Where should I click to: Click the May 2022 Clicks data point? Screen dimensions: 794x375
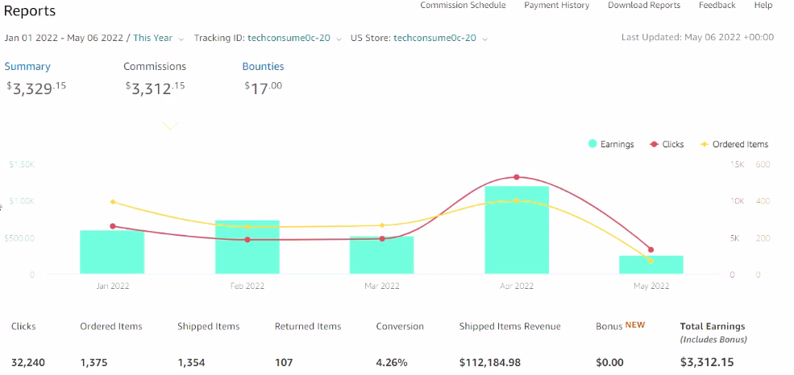[651, 249]
